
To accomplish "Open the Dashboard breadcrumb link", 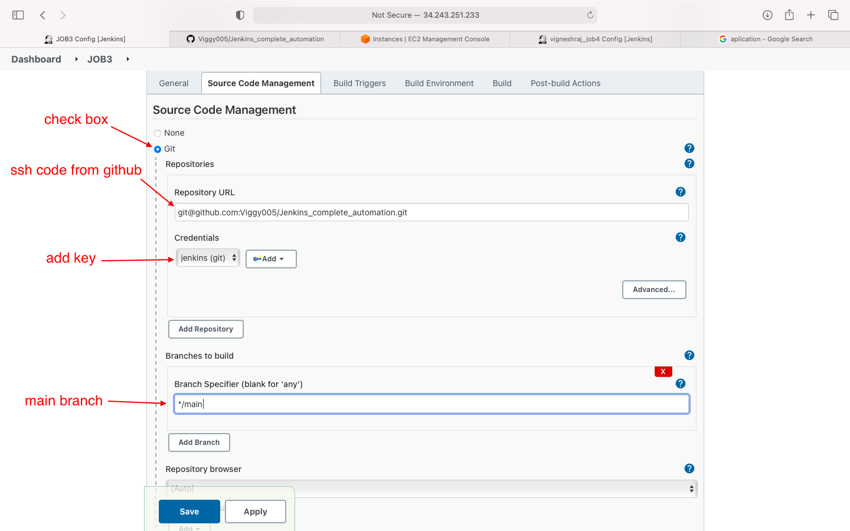I will 36,59.
